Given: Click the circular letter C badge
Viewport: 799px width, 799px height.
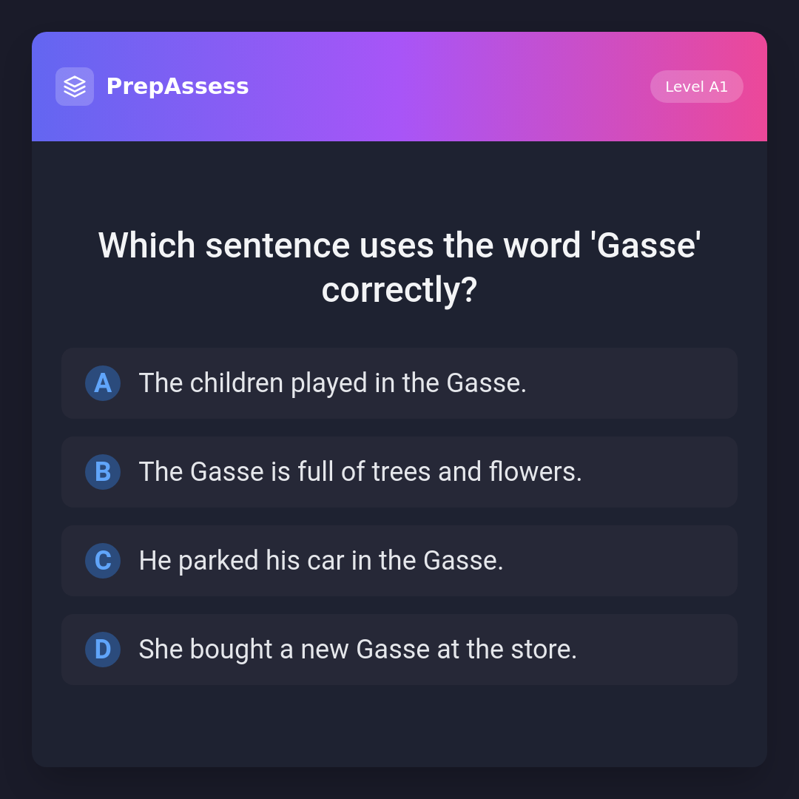Looking at the screenshot, I should 103,561.
